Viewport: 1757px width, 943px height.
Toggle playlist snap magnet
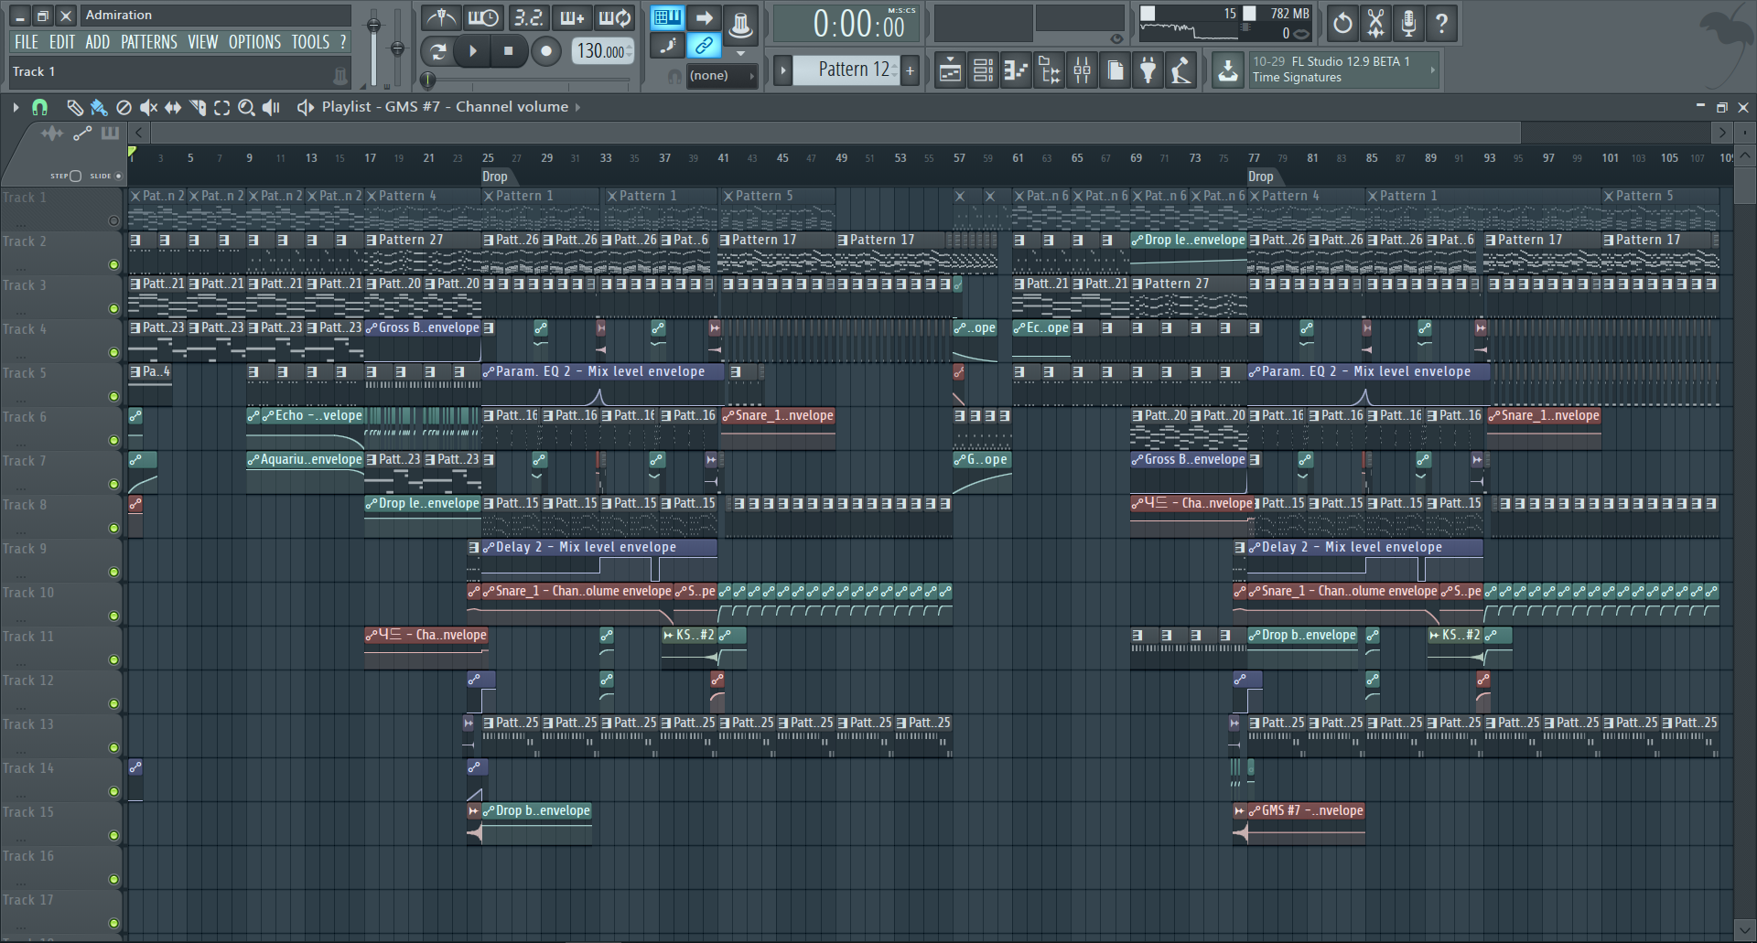click(x=39, y=107)
